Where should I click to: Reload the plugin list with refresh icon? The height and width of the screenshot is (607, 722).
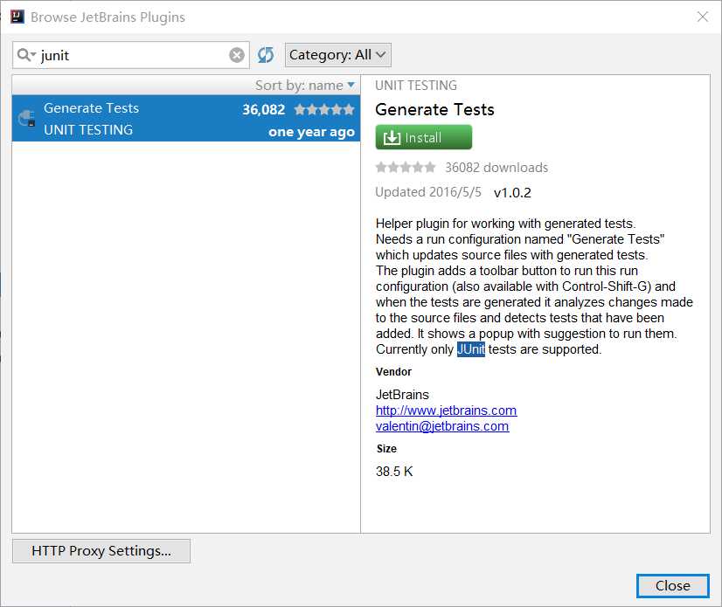click(266, 55)
